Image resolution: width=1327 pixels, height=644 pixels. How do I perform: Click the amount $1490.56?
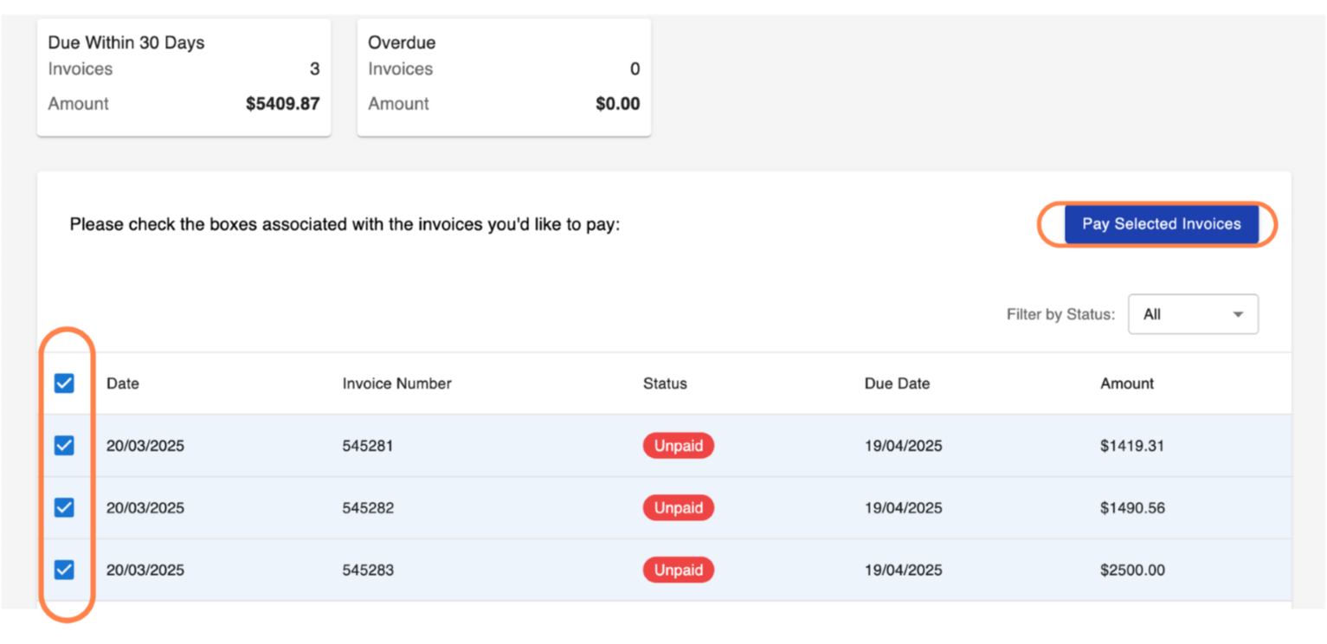(x=1132, y=508)
